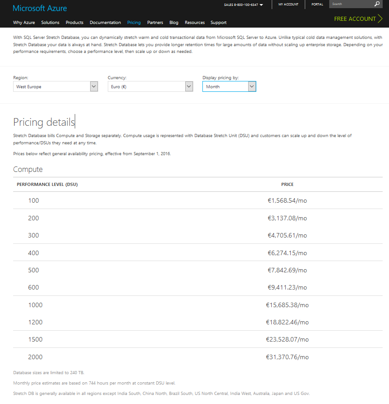The height and width of the screenshot is (404, 389).
Task: Click the €18,822.46/mo price
Action: 288,322
